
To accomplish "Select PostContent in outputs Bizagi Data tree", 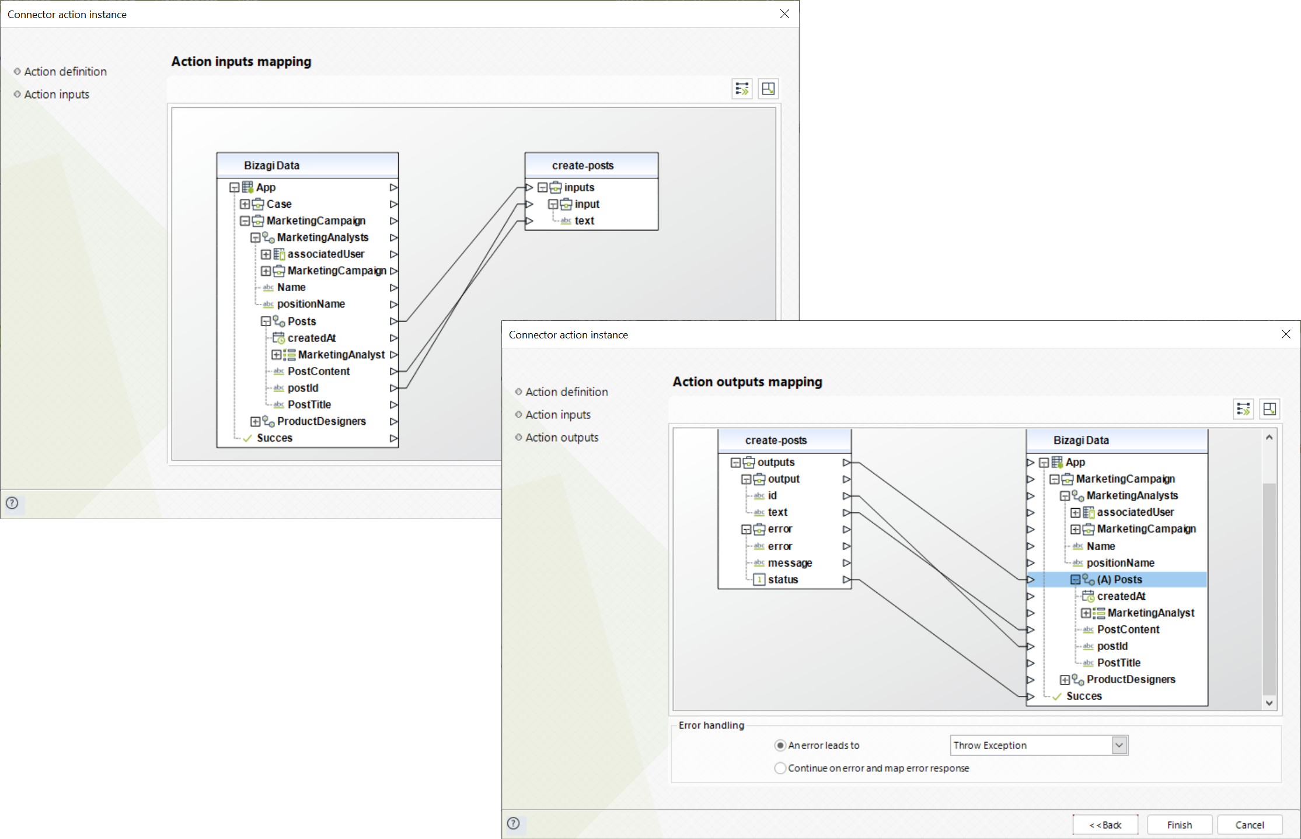I will pos(1128,630).
